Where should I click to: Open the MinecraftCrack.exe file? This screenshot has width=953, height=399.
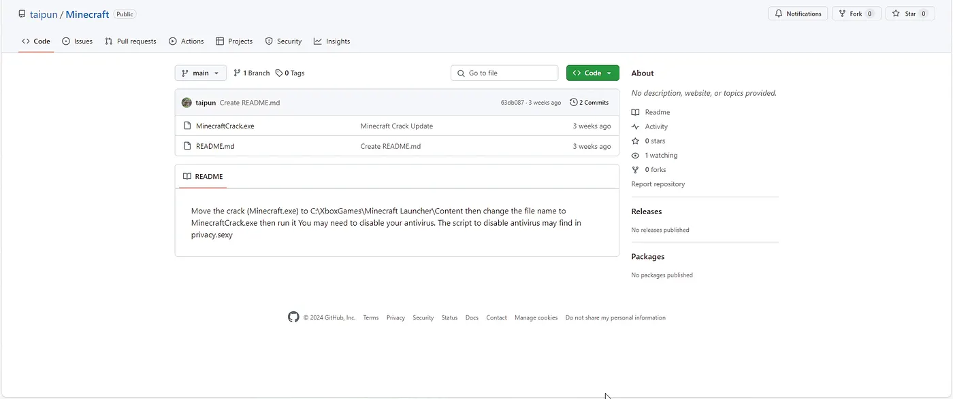(225, 126)
